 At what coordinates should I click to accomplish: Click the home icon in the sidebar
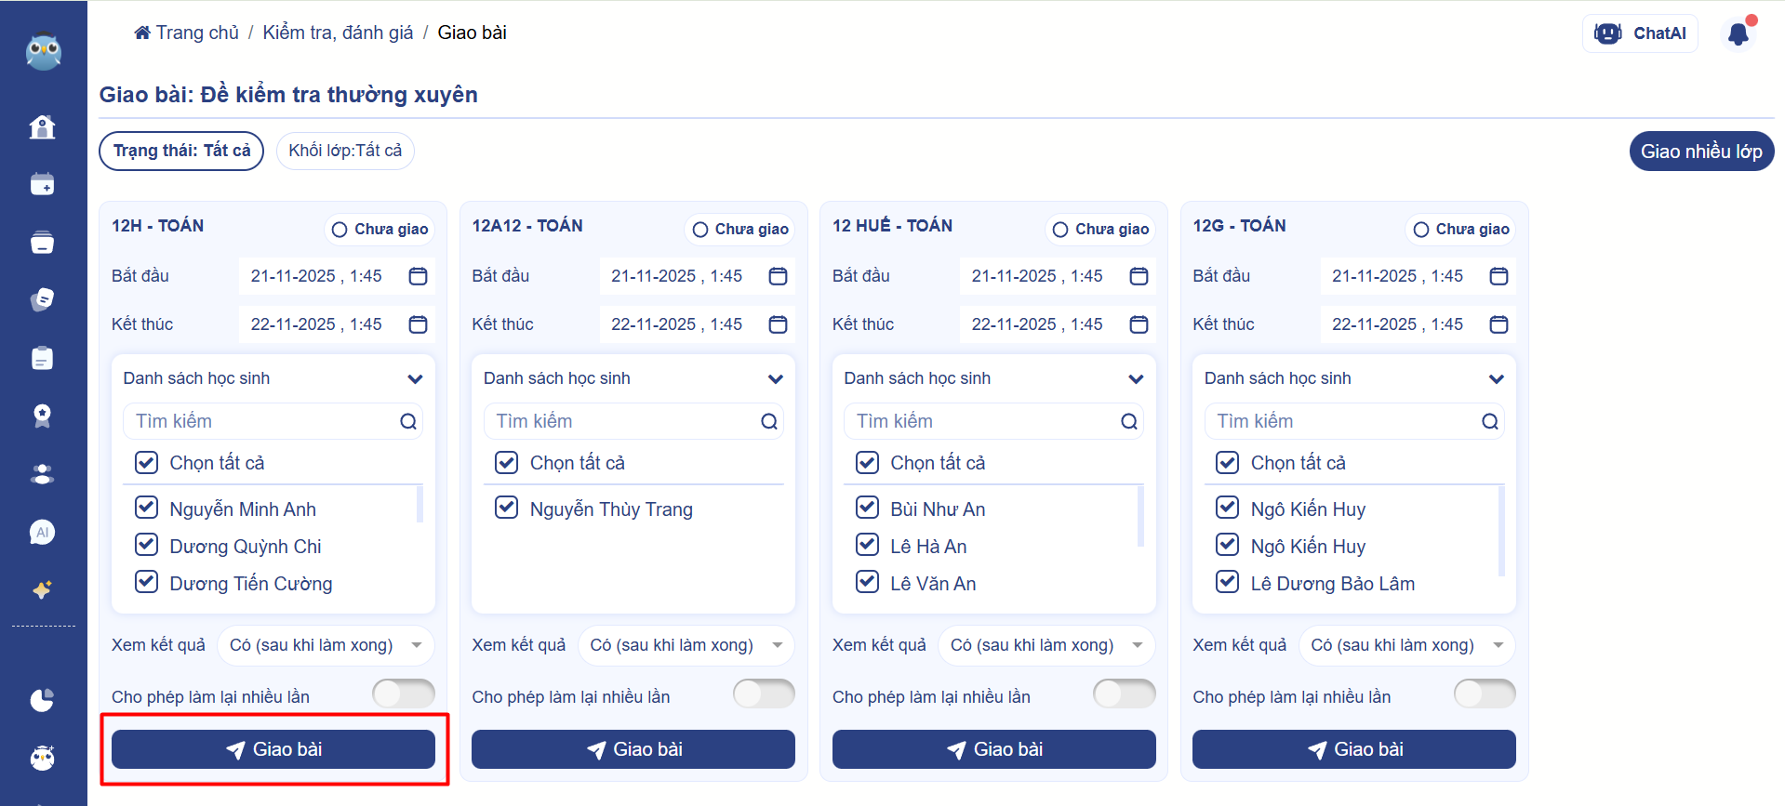(42, 126)
